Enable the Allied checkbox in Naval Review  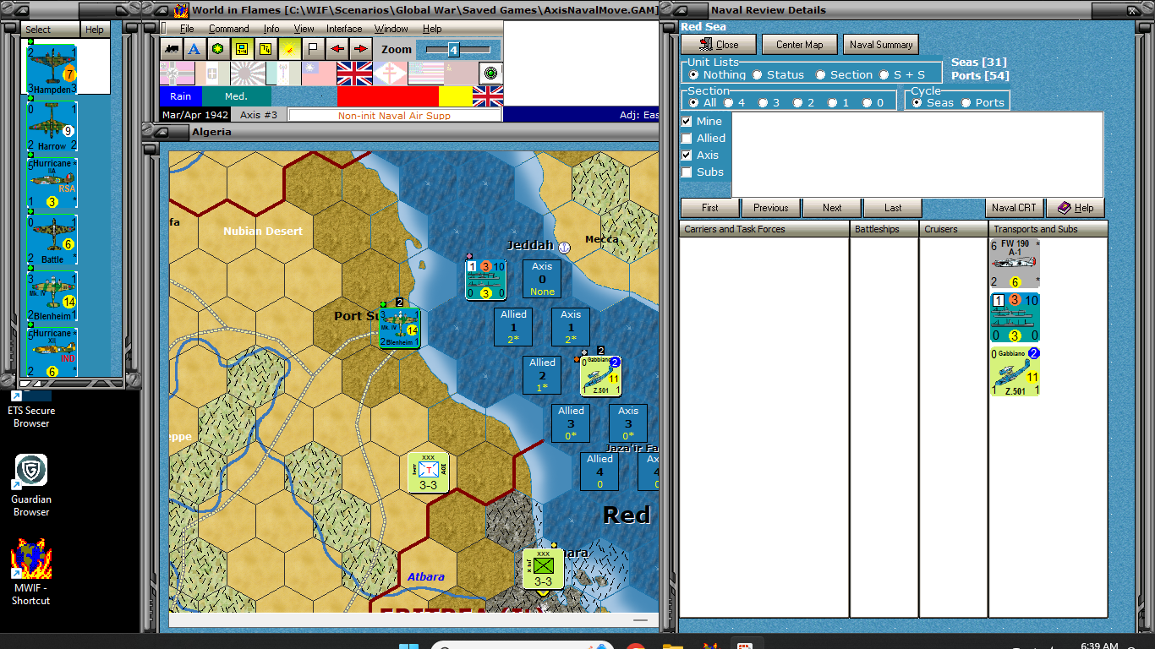click(x=687, y=138)
